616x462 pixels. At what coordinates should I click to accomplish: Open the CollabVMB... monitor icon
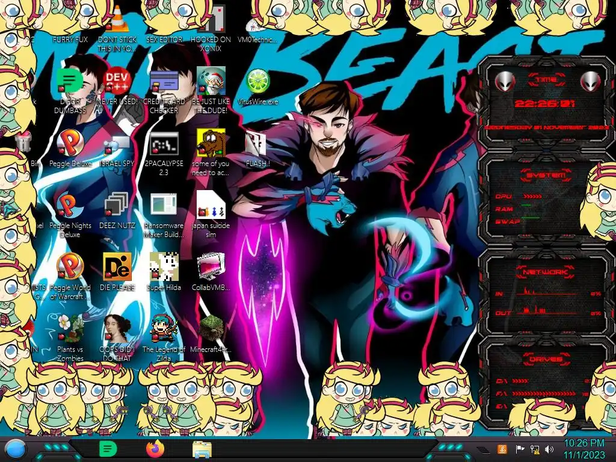coord(211,267)
